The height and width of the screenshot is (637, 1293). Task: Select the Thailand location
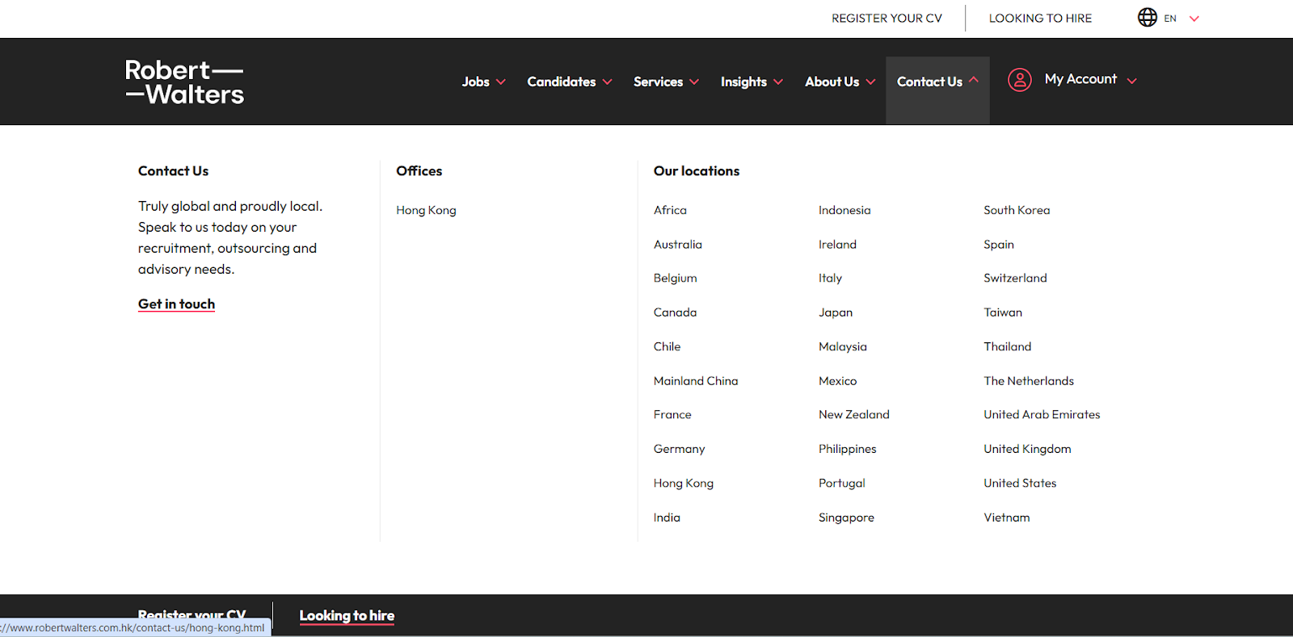(x=1007, y=346)
